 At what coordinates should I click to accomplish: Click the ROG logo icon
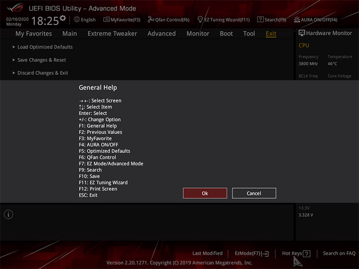pos(15,8)
